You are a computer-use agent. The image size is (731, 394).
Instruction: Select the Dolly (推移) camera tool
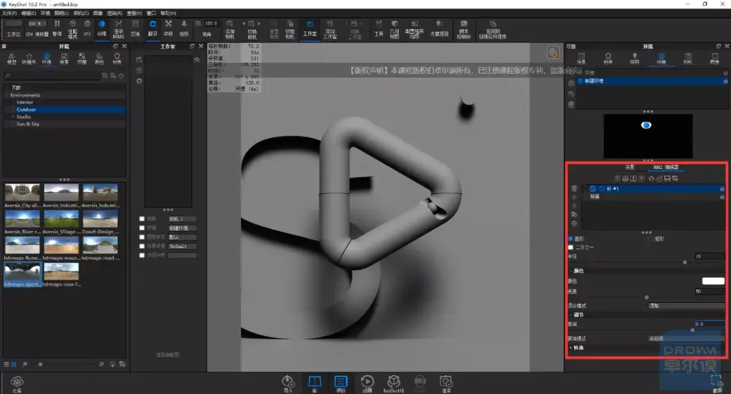tap(184, 28)
